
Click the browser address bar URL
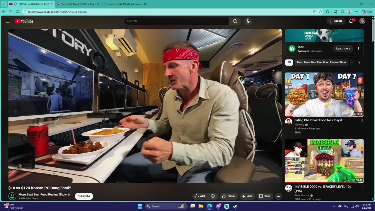(57, 12)
